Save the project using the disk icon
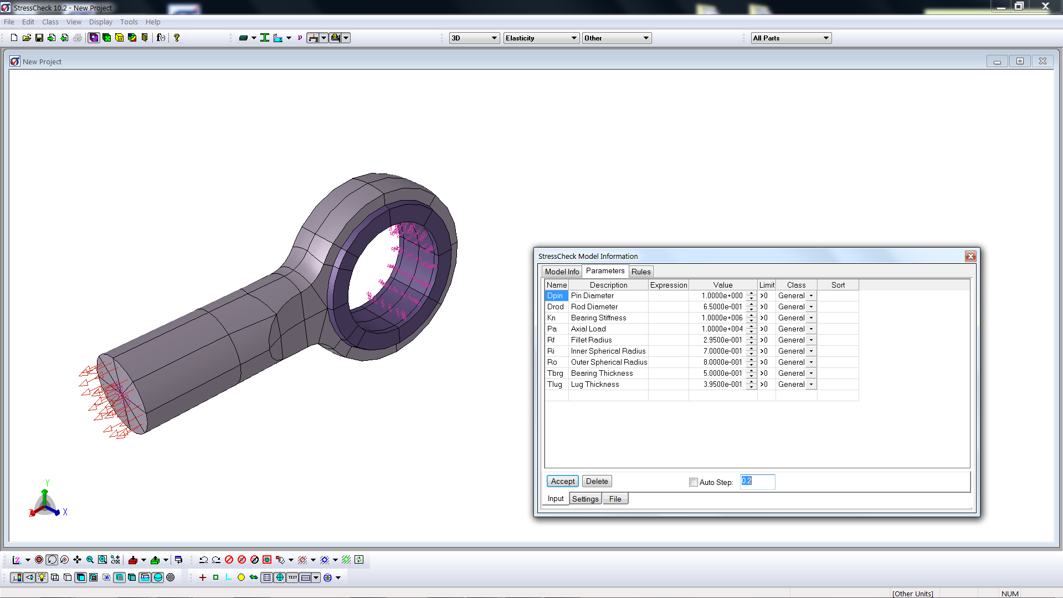 39,37
